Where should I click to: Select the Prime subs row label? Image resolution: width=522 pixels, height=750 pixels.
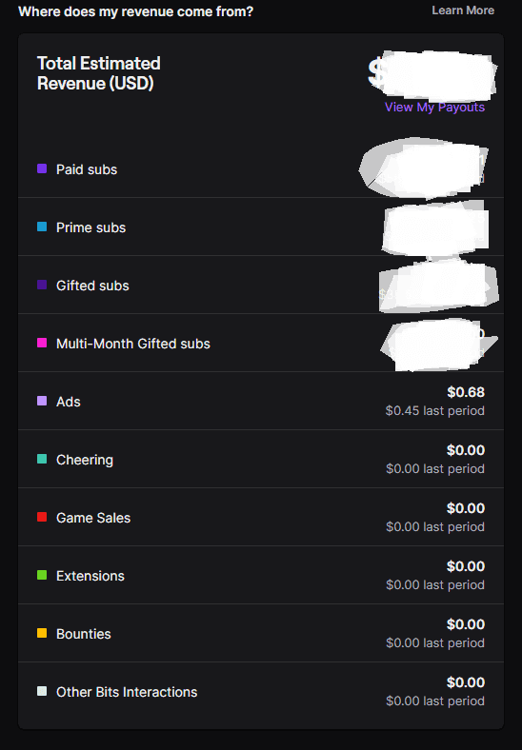click(x=91, y=227)
